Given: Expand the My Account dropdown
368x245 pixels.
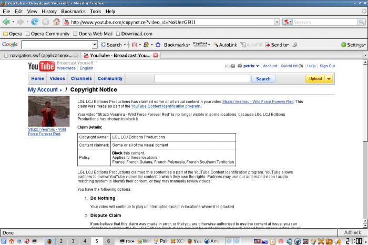Looking at the screenshot, I should [61, 90].
